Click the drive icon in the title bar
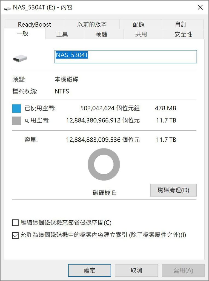Image resolution: width=209 pixels, height=281 pixels. [x=7, y=8]
